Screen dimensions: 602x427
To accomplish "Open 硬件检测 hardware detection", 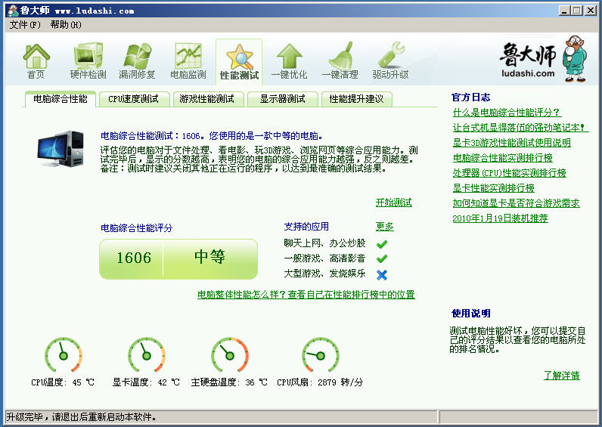I will pyautogui.click(x=88, y=61).
